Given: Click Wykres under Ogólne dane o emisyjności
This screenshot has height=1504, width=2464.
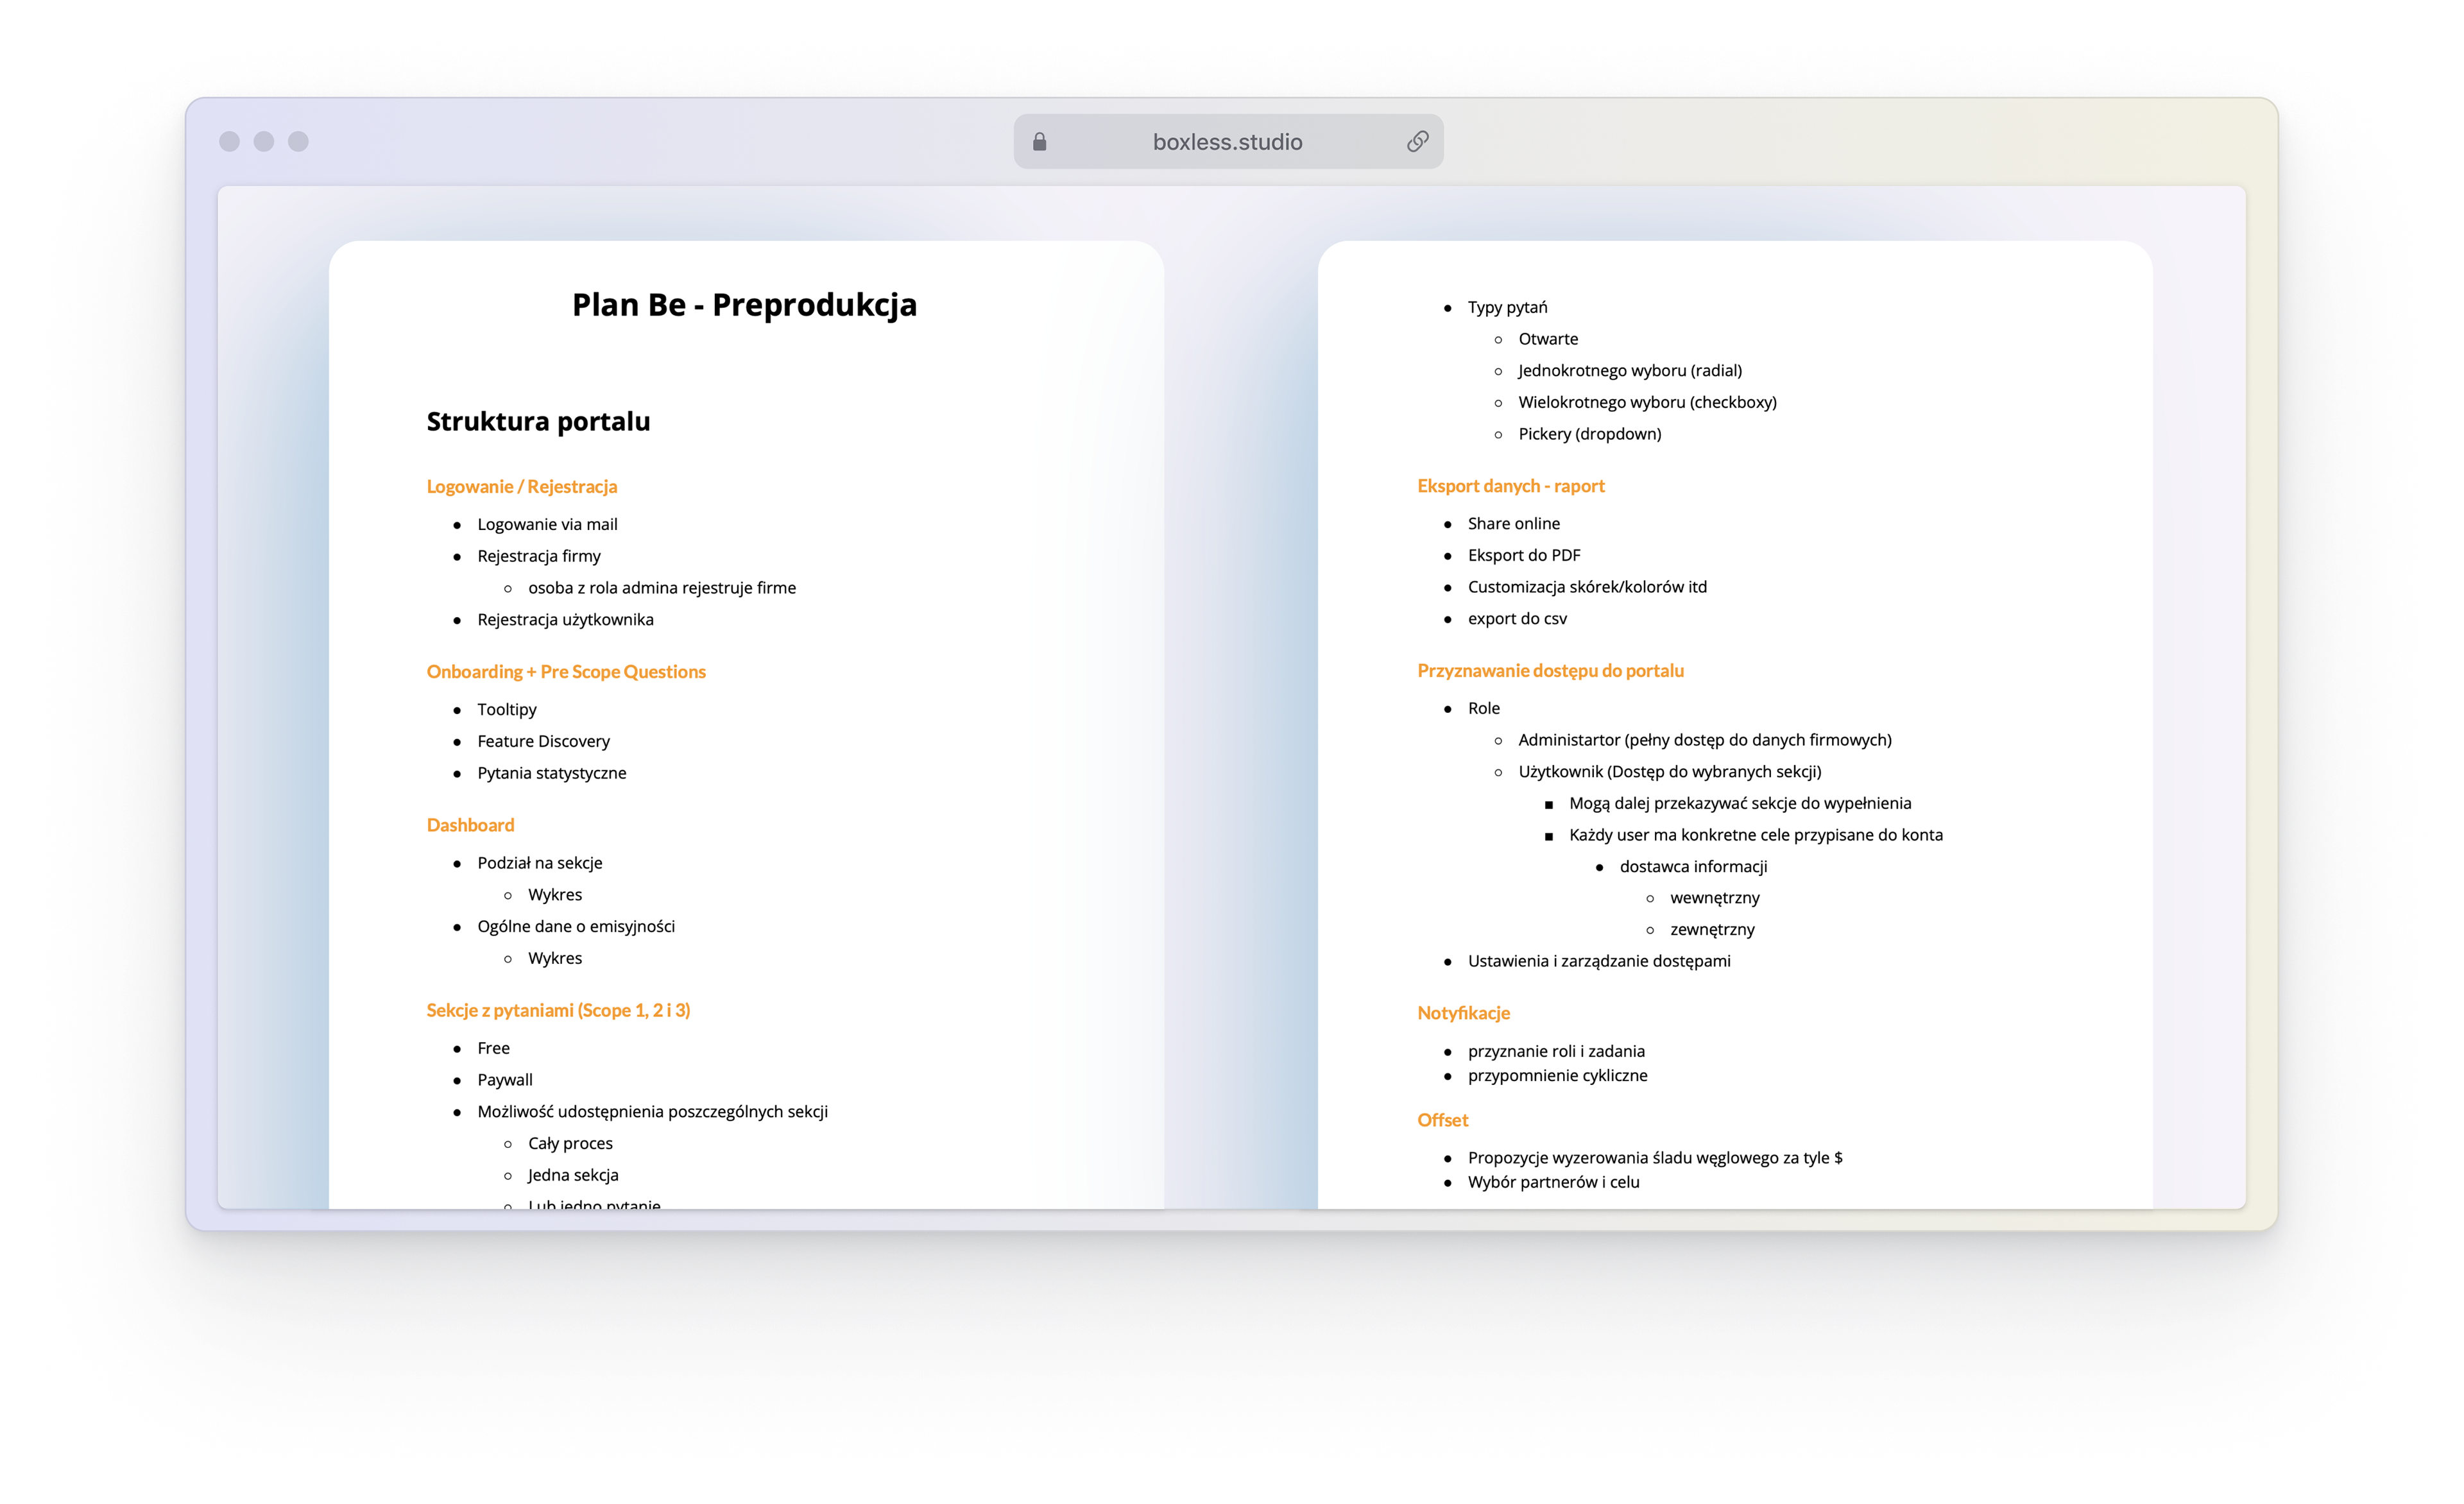Looking at the screenshot, I should click(x=555, y=958).
